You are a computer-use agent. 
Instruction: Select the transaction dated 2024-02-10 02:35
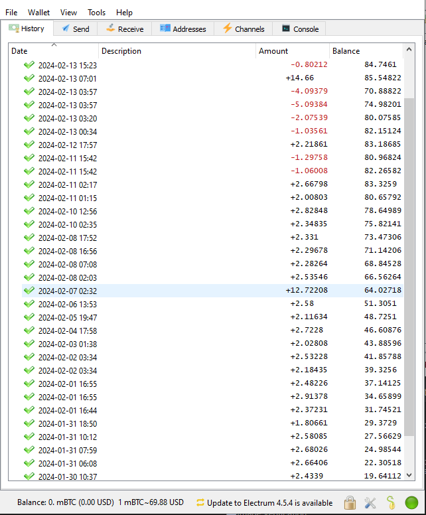(212, 224)
